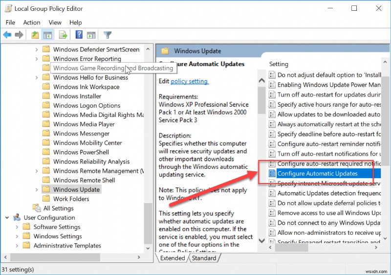Click the Filter funnel icon

[x=108, y=35]
